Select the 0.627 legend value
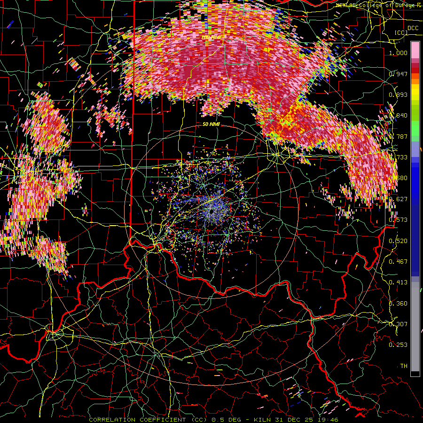Image resolution: width=423 pixels, height=423 pixels. (398, 199)
